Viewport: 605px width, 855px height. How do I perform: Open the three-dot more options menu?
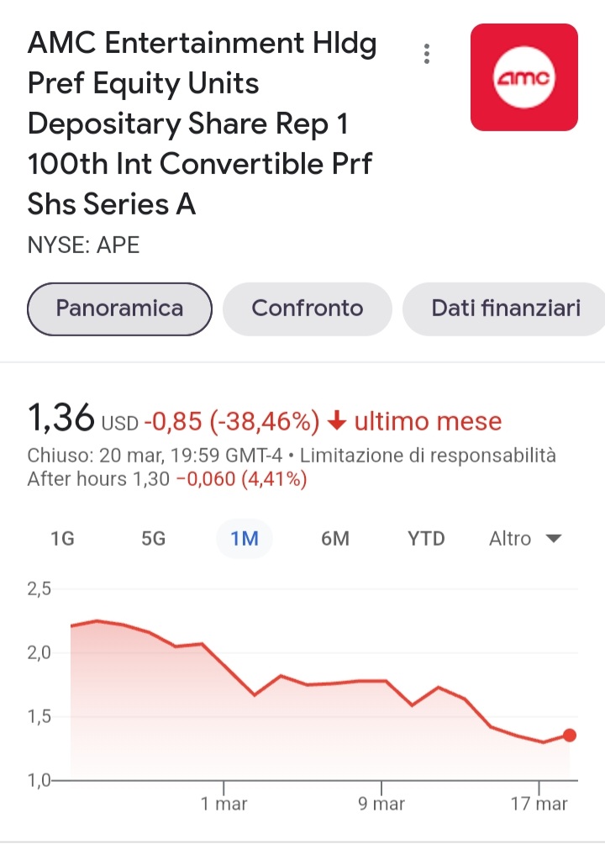(427, 54)
